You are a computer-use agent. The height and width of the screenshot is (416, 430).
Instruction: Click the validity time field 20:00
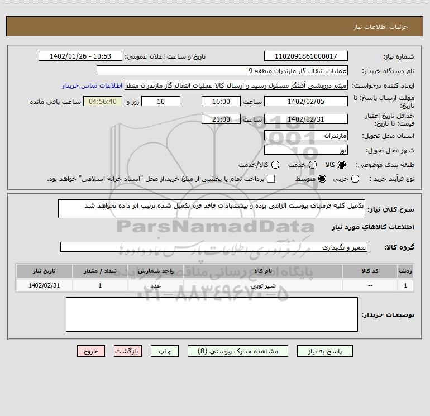(221, 119)
